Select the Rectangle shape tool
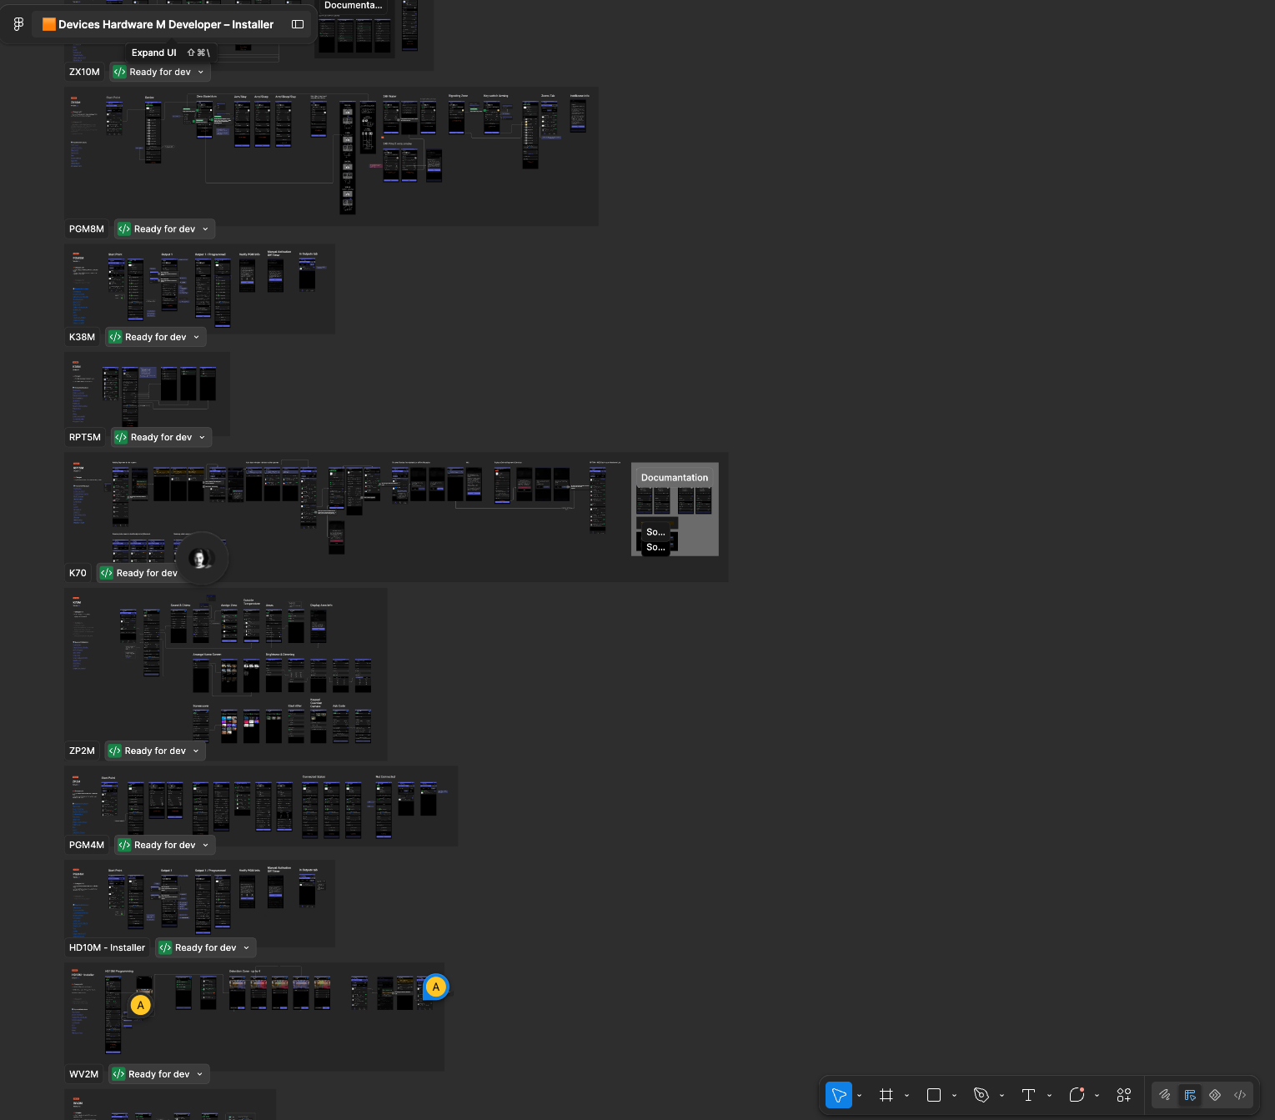Screen dimensions: 1275x1120 point(934,1095)
